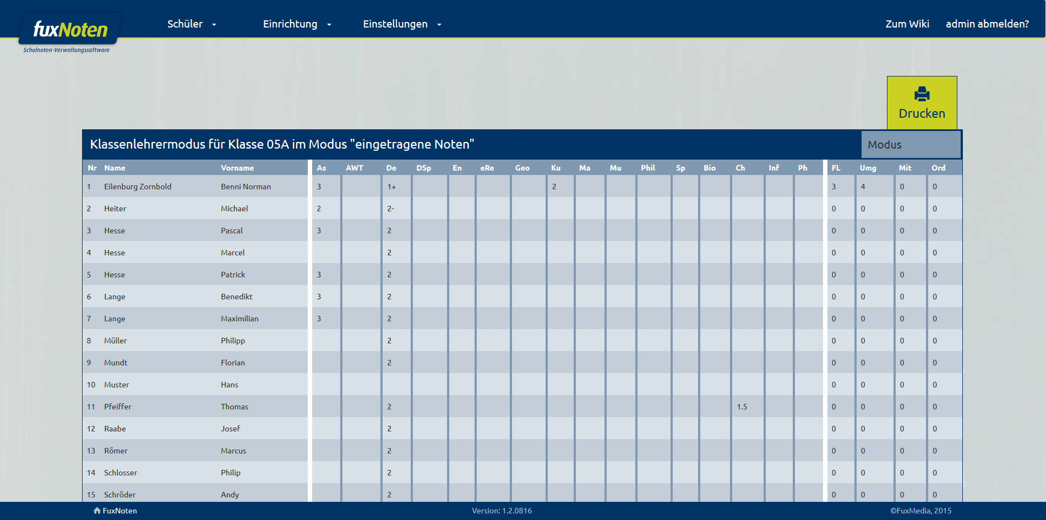Click the Ph column header
Image resolution: width=1046 pixels, height=520 pixels.
803,168
